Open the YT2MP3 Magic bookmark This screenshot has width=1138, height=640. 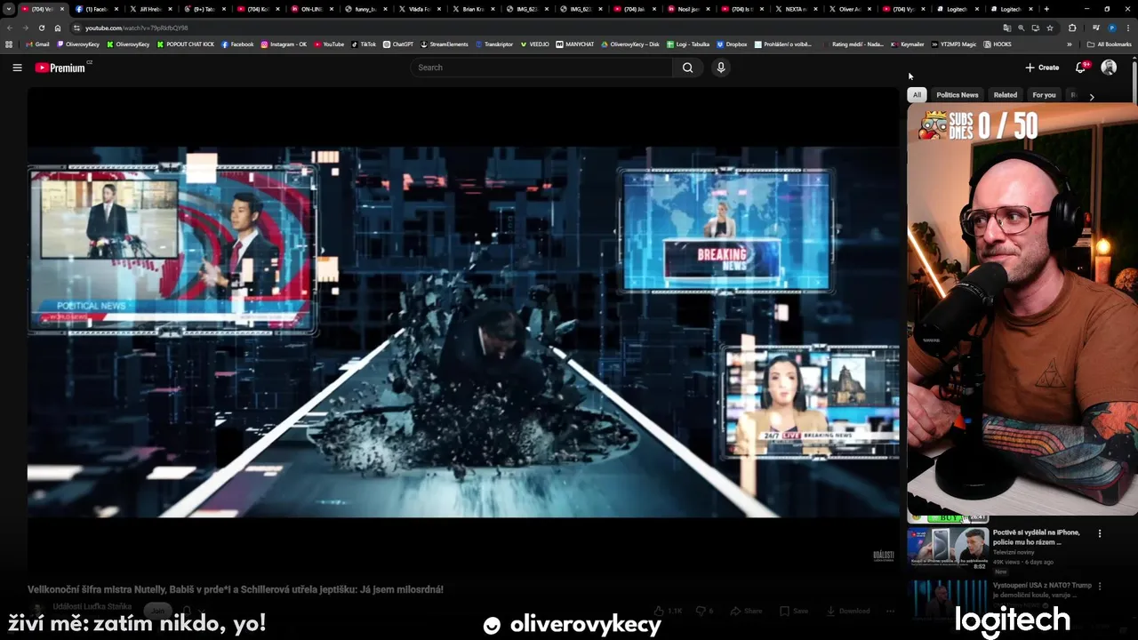pos(953,44)
